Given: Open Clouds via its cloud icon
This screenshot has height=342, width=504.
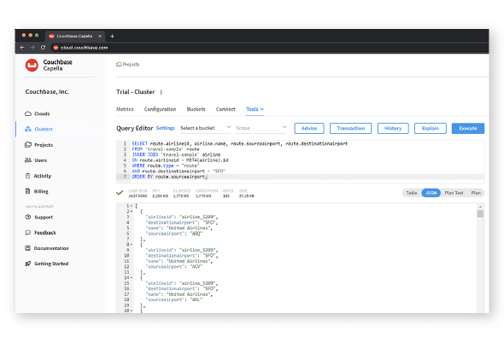Looking at the screenshot, I should pyautogui.click(x=28, y=113).
